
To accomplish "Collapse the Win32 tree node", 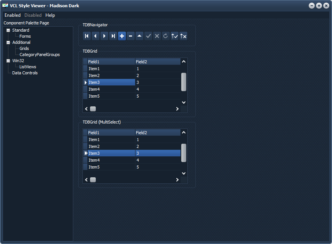I will (8, 61).
